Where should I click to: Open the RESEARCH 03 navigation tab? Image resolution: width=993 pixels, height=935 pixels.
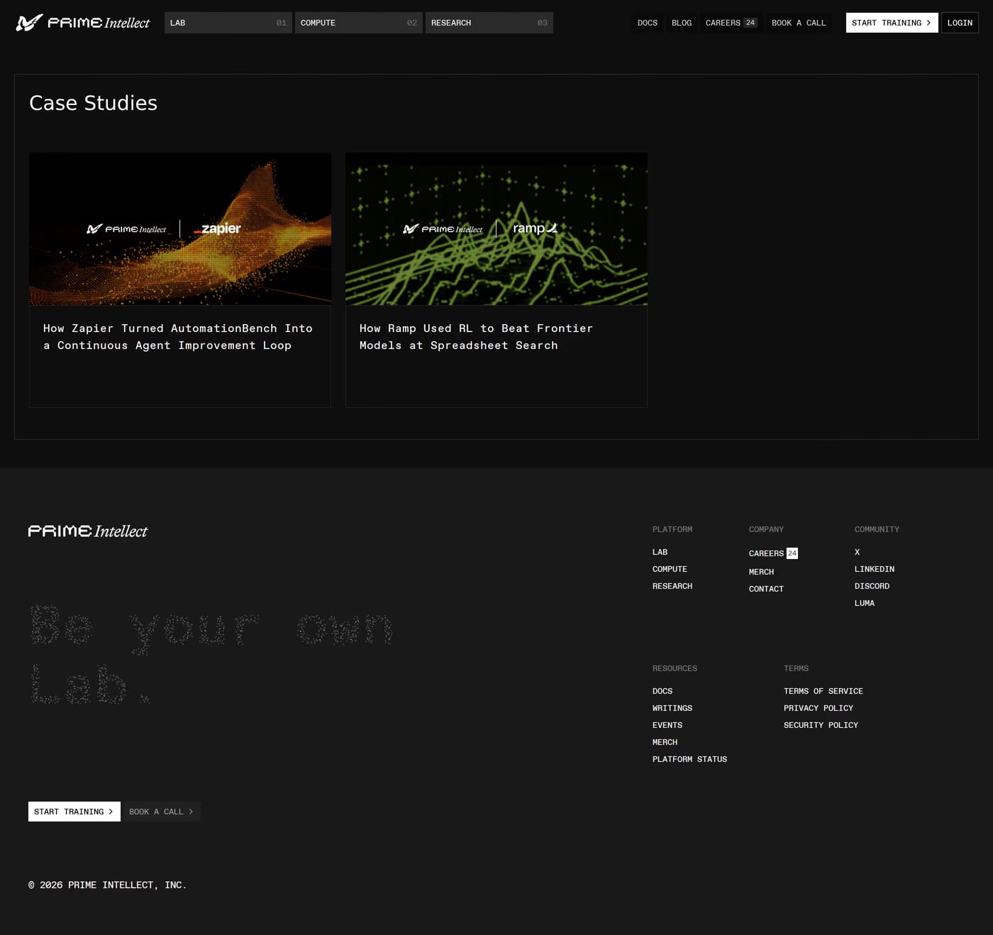[489, 23]
